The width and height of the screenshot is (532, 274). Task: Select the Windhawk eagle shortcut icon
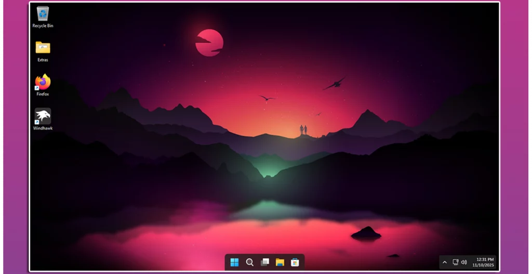tap(43, 116)
